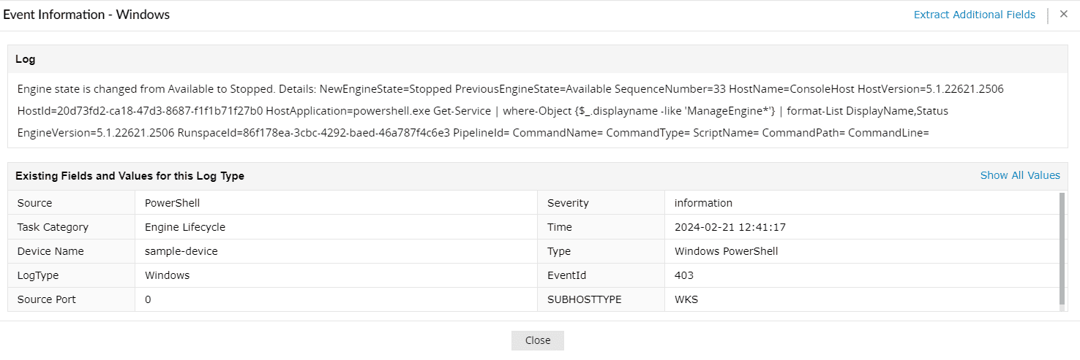Select the Windows PowerShell type value
1080x360 pixels.
click(726, 251)
